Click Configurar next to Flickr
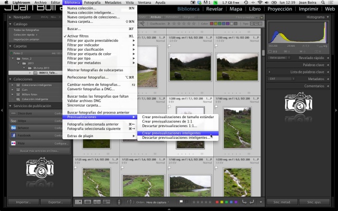Viewport: 338px width, 211px height. tap(61, 143)
